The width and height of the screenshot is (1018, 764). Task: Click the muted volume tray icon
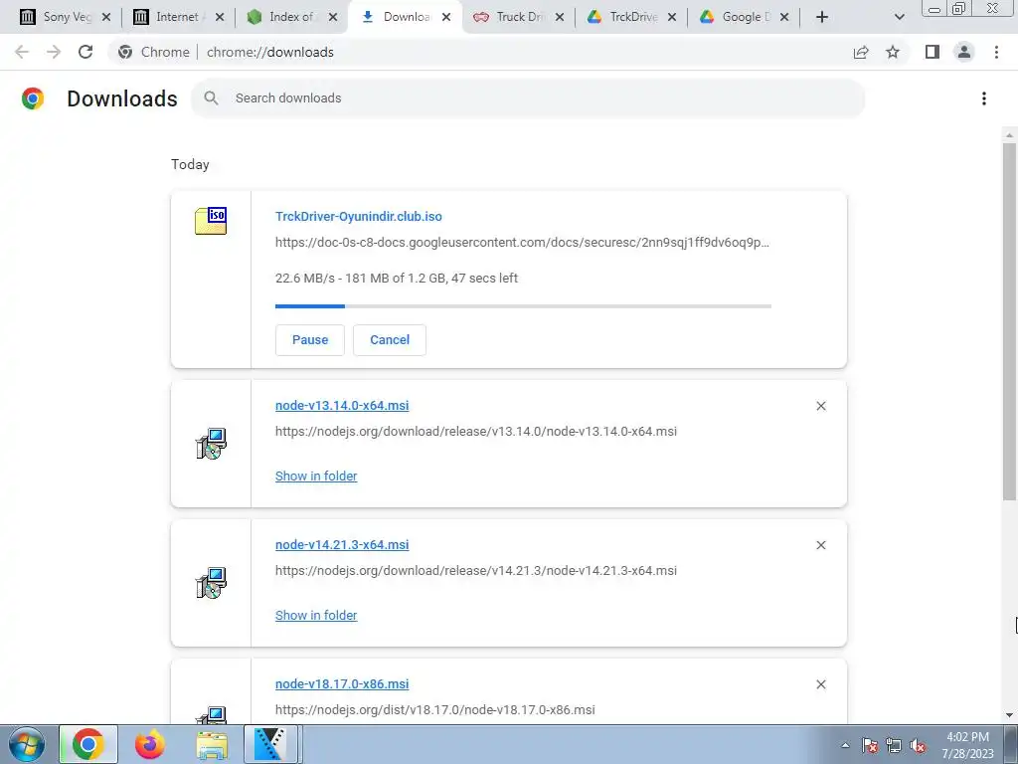click(918, 745)
